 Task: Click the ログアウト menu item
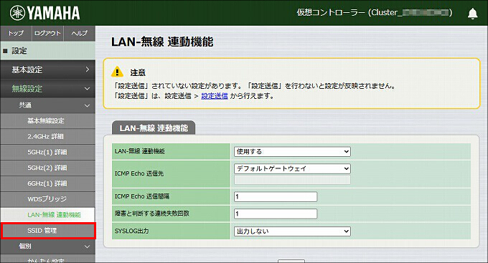coord(47,33)
